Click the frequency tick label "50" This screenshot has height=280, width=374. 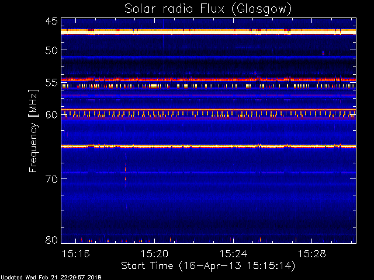51,50
